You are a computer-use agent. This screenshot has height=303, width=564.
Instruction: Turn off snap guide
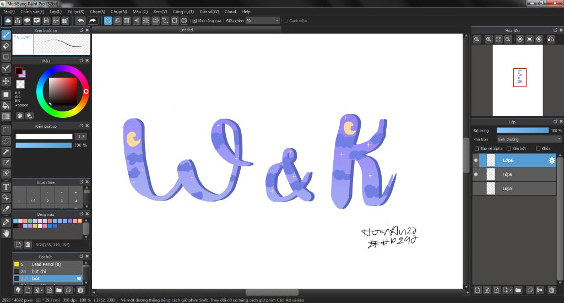point(108,20)
